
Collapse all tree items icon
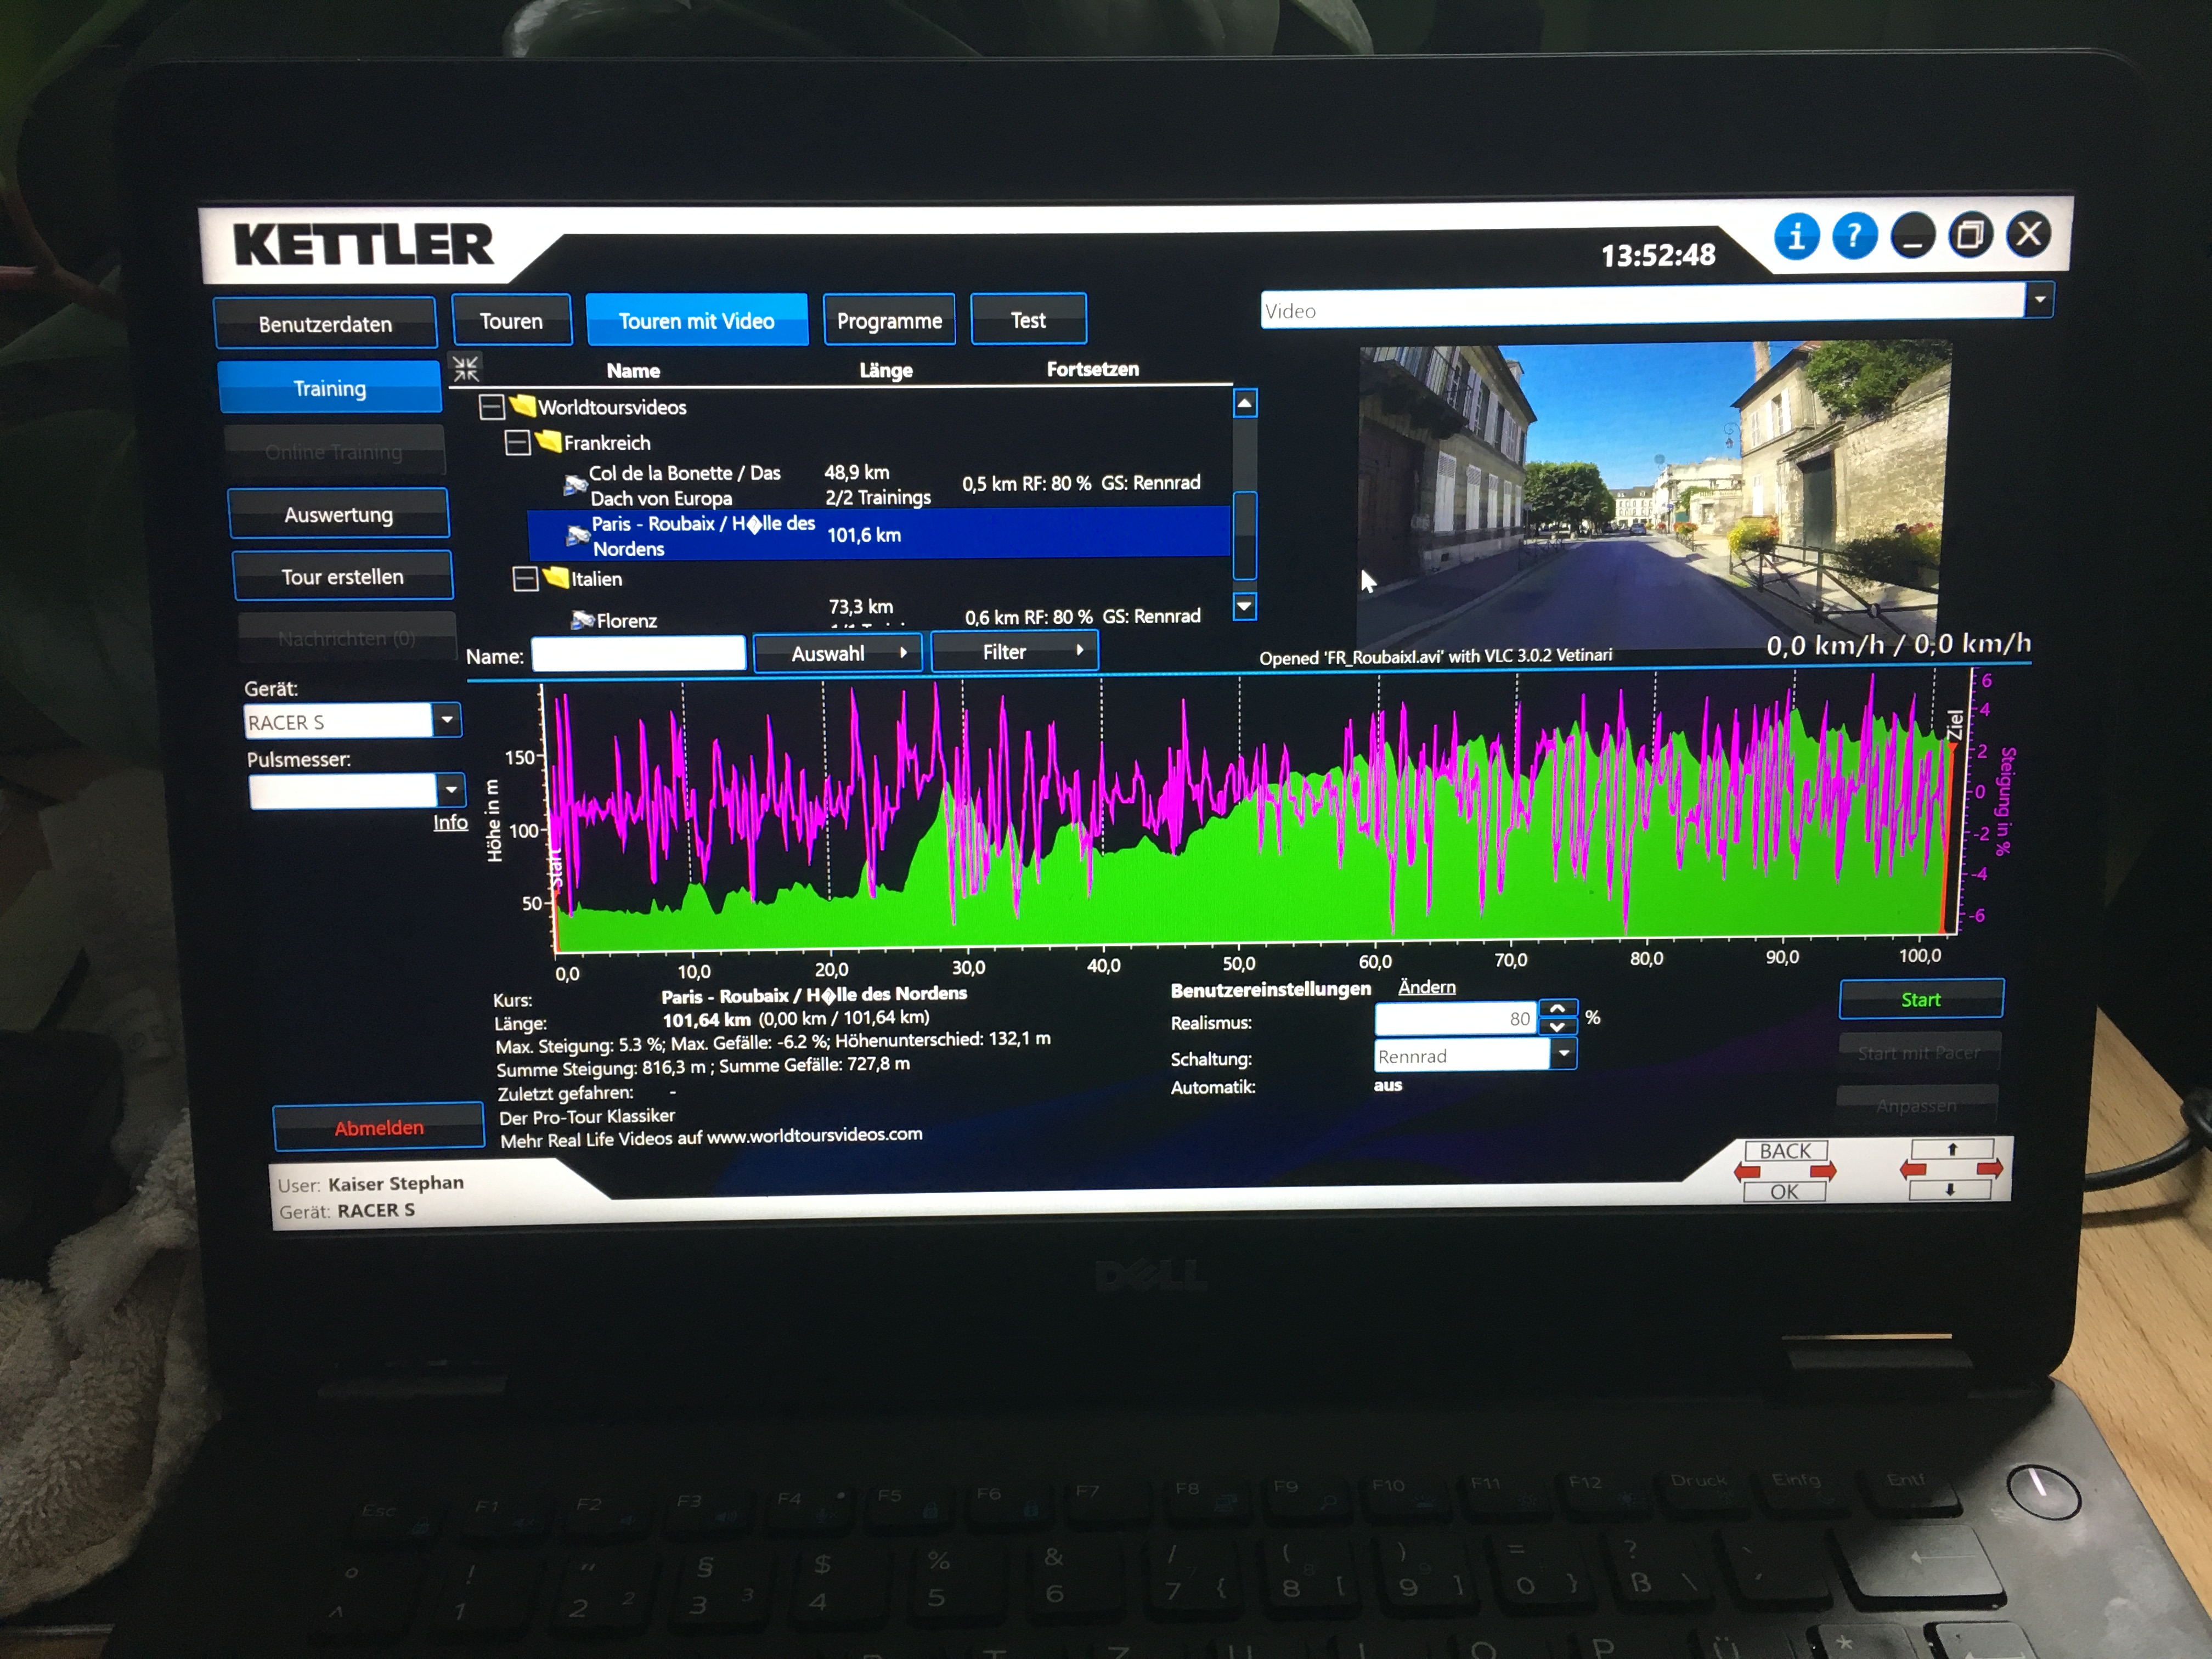point(466,368)
